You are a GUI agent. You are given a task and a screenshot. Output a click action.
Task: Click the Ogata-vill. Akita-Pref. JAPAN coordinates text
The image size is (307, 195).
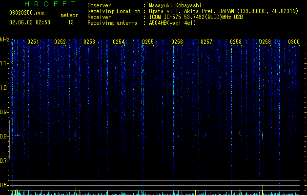click(224, 11)
